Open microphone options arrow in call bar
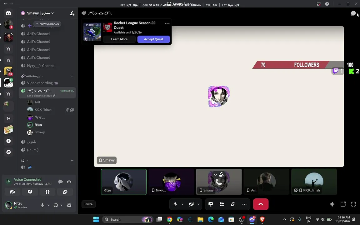 click(x=182, y=204)
